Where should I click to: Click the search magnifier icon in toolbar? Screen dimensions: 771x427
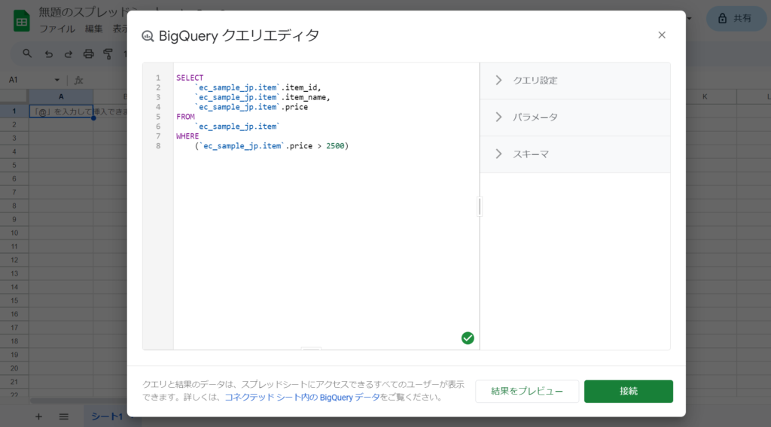click(28, 54)
